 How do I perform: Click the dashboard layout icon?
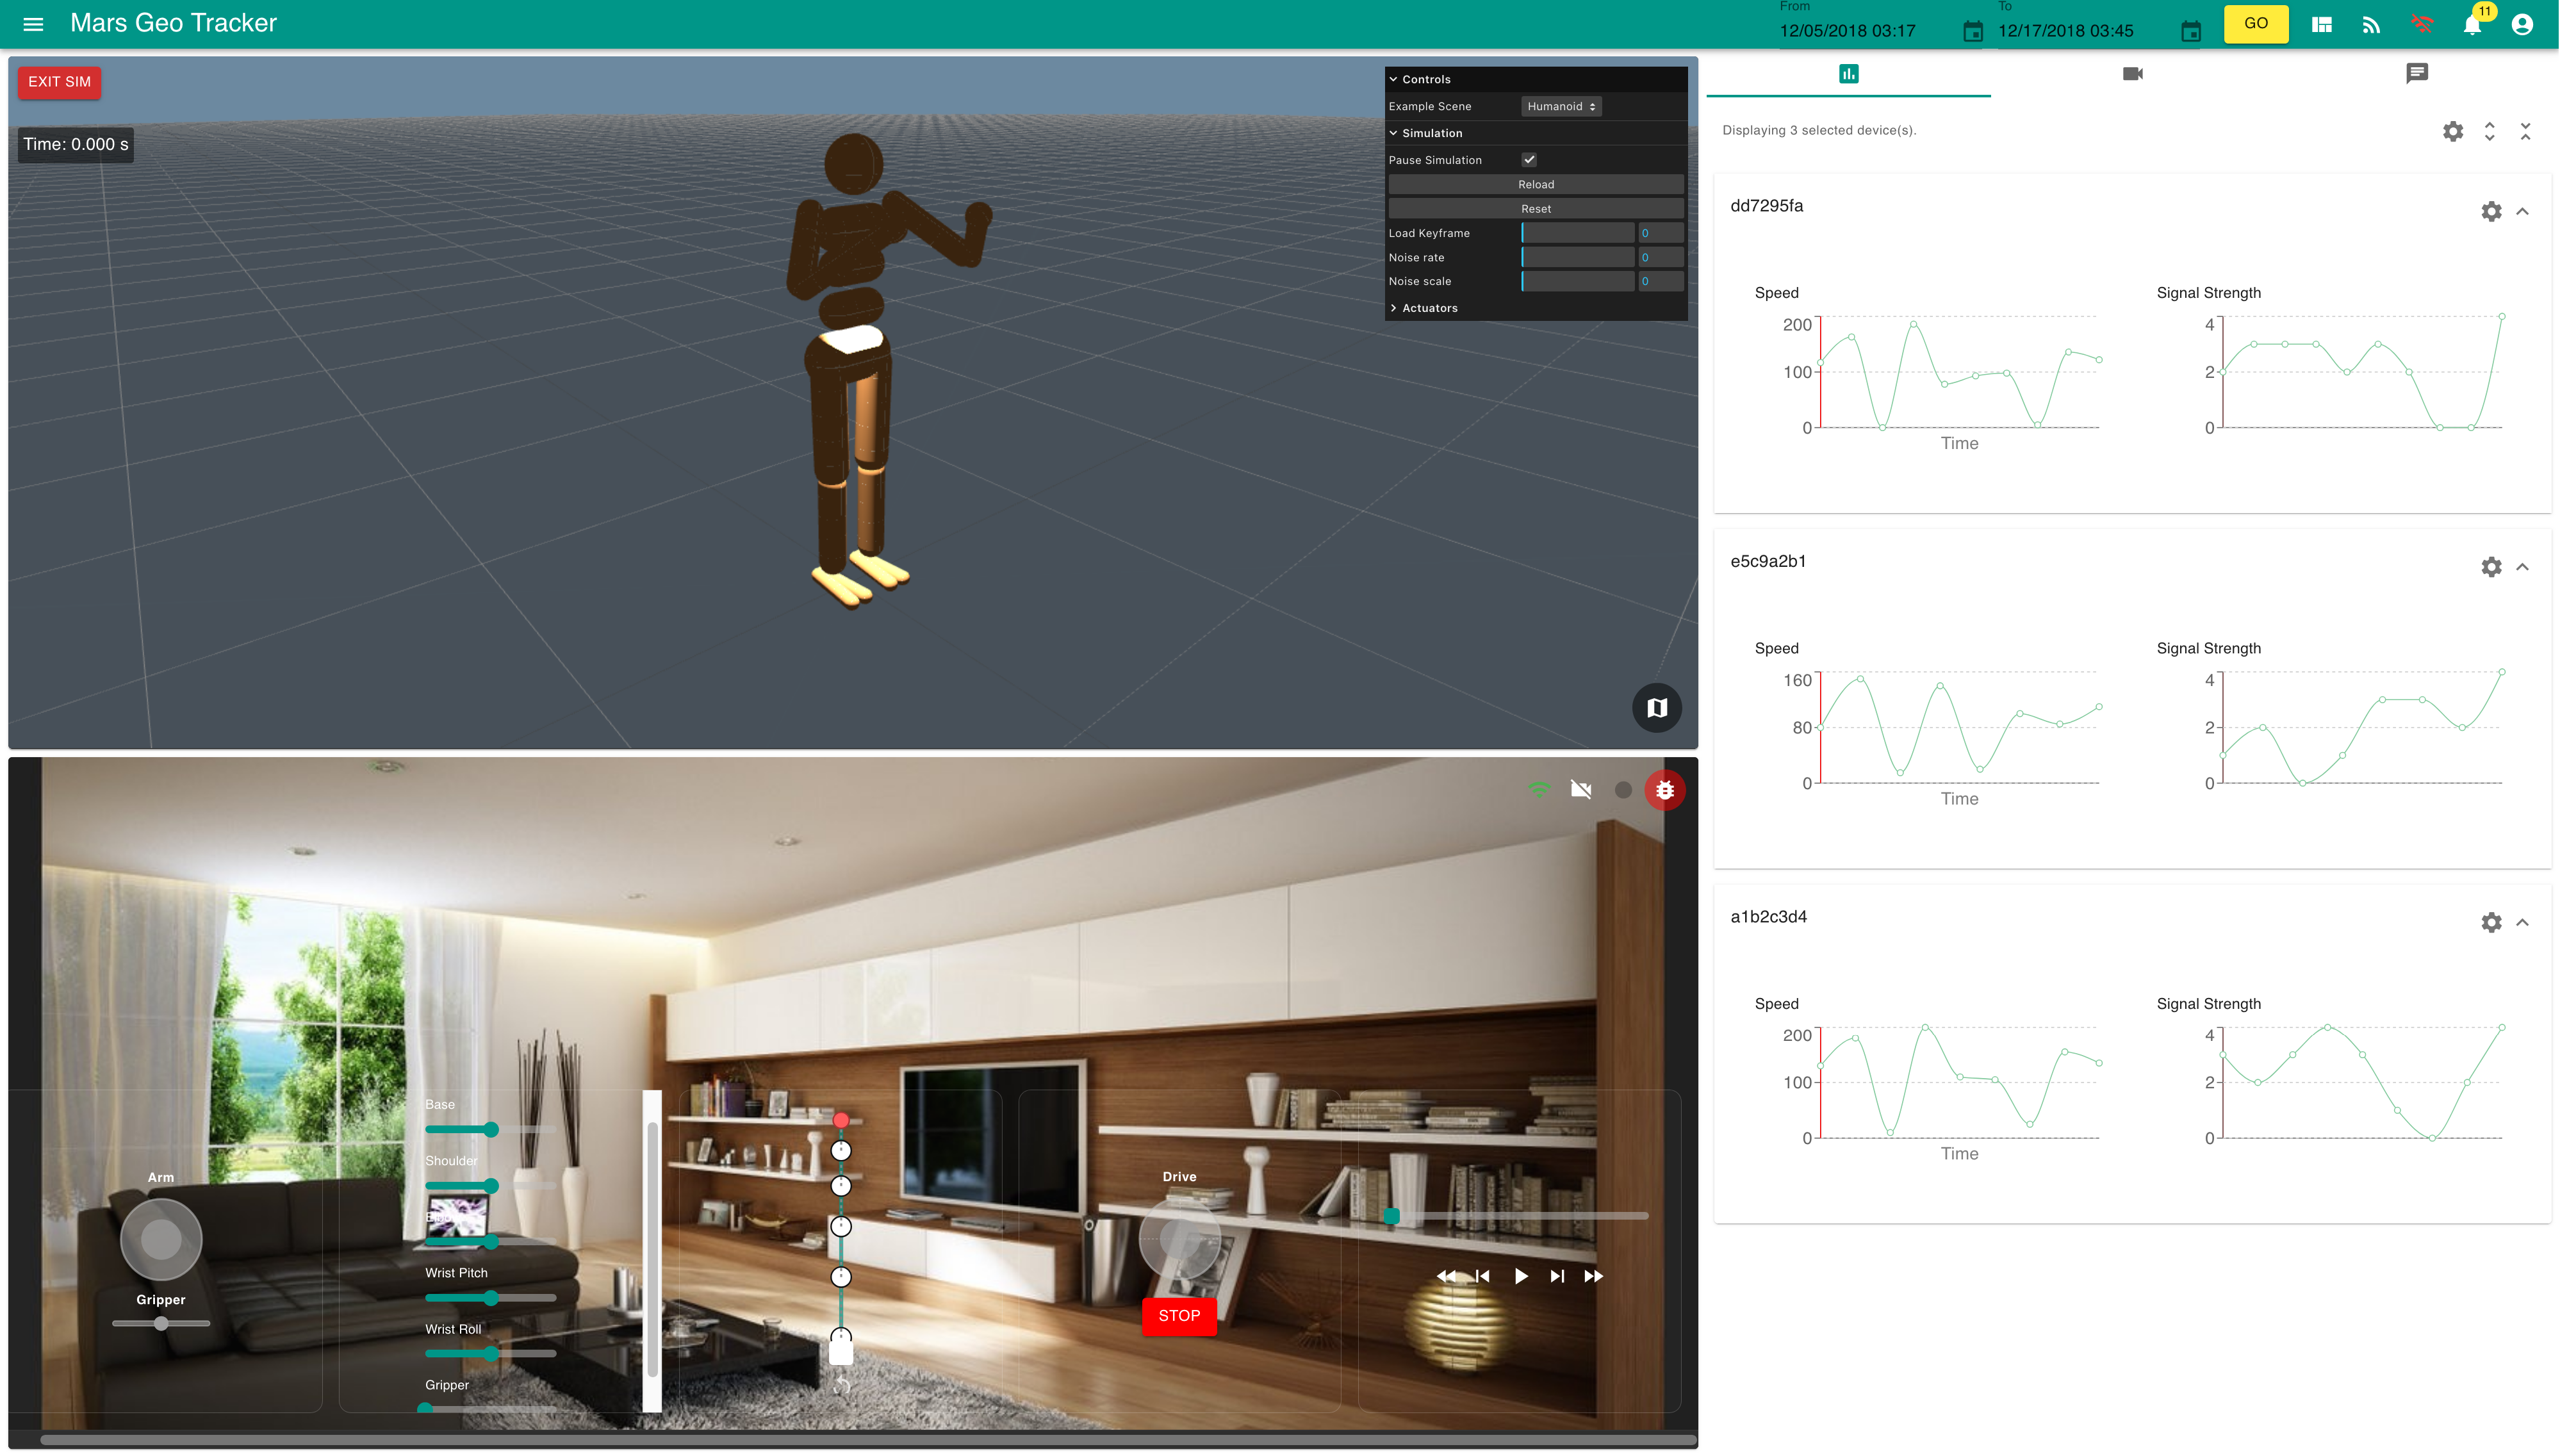coord(2322,24)
